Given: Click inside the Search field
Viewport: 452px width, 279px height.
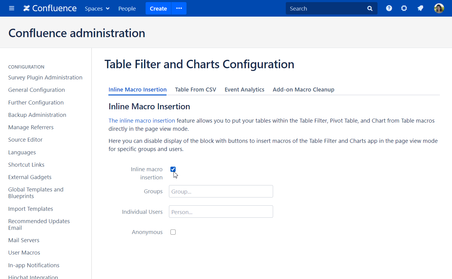Looking at the screenshot, I should coord(324,8).
